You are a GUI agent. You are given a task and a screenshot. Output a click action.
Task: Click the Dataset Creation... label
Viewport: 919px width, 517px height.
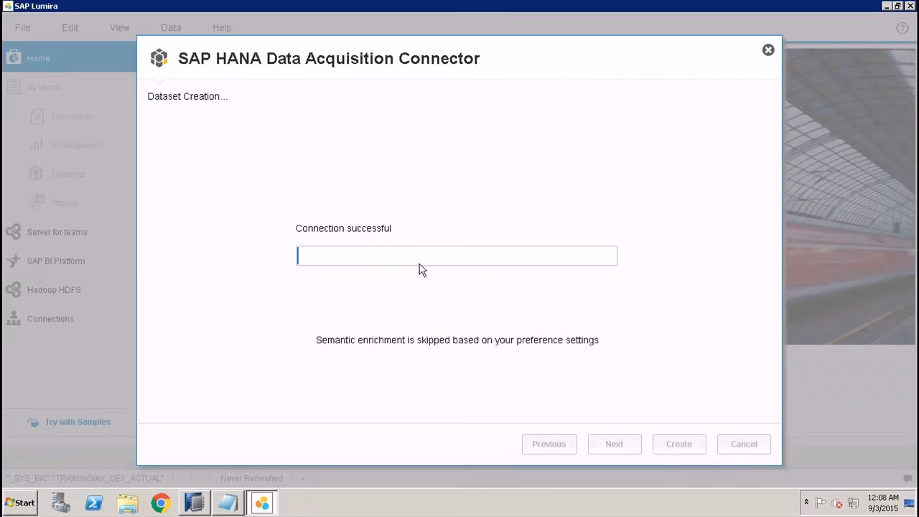[187, 96]
